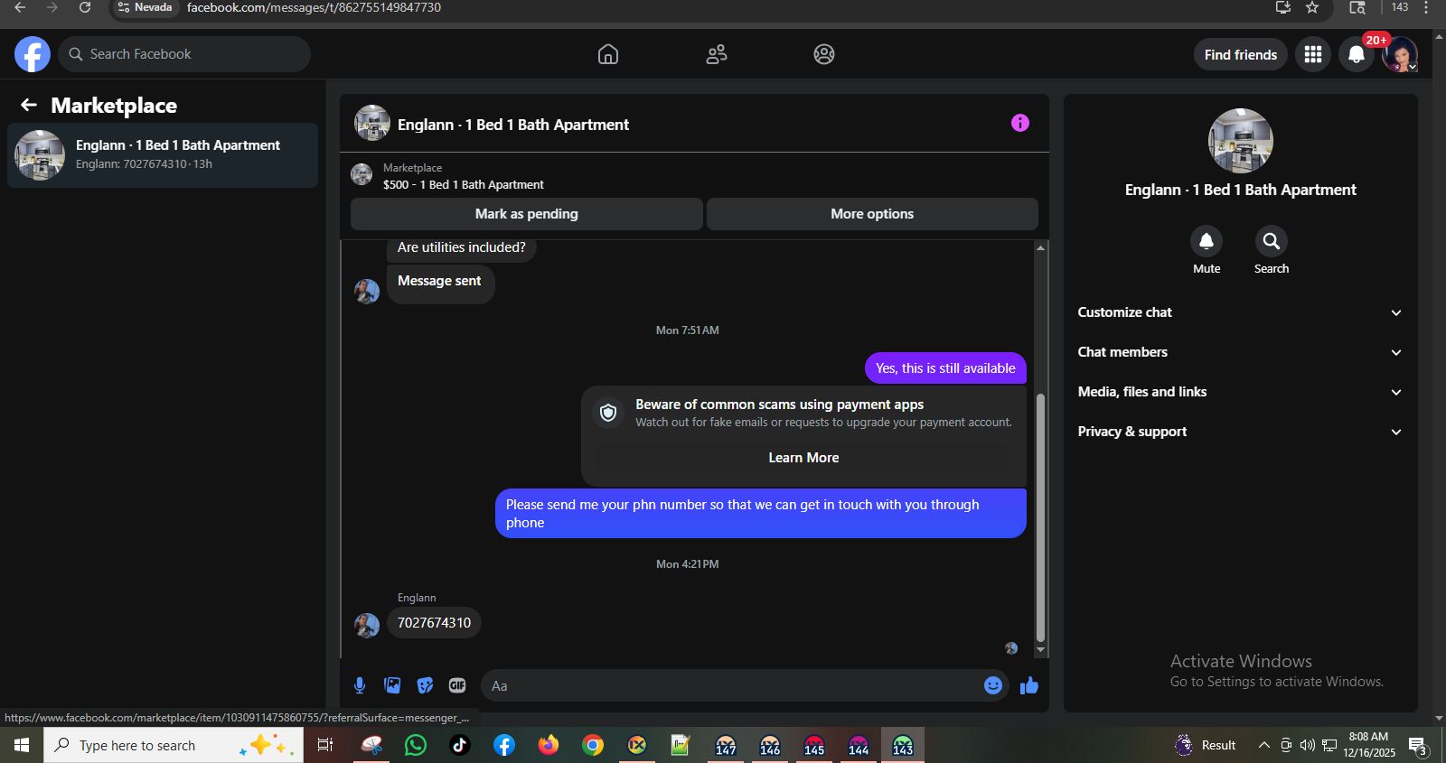
Task: Click the Windows taskbar search box
Action: click(174, 745)
